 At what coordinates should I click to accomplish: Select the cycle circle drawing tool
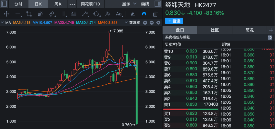point(96,14)
